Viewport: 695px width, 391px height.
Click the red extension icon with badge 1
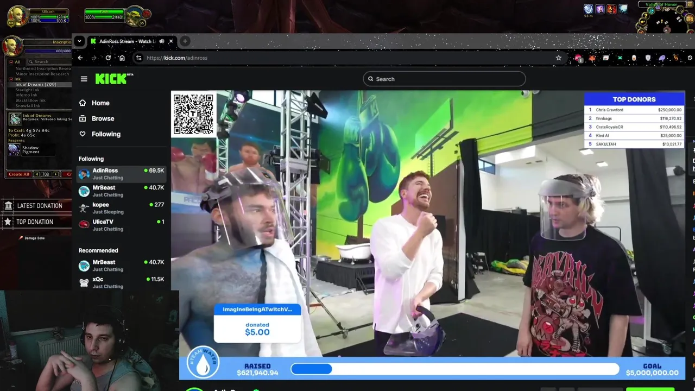(x=578, y=58)
